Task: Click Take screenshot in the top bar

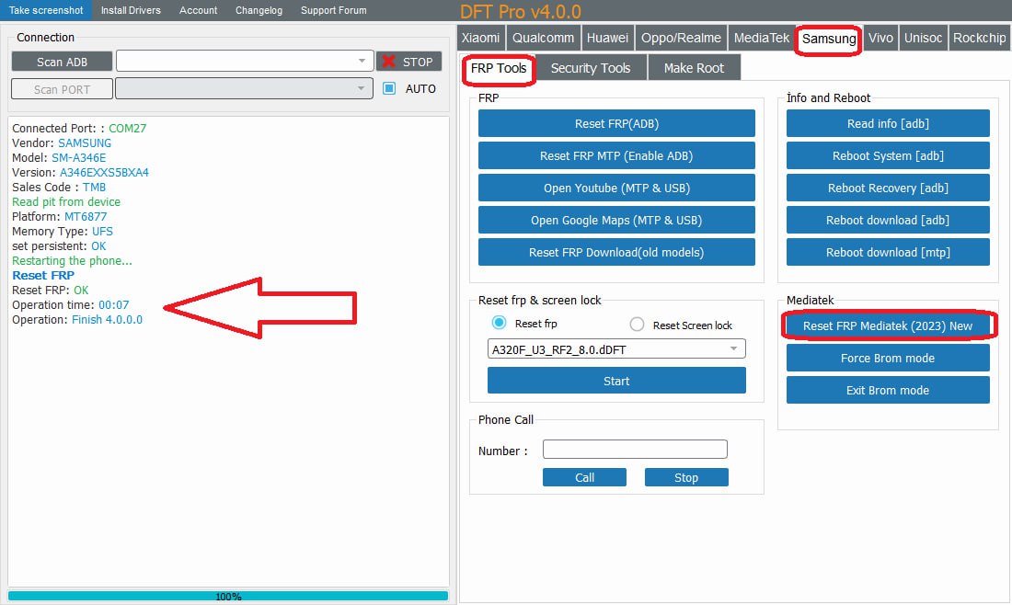Action: 46,10
